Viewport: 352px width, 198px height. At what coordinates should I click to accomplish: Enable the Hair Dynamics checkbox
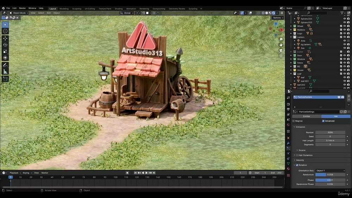click(x=297, y=155)
